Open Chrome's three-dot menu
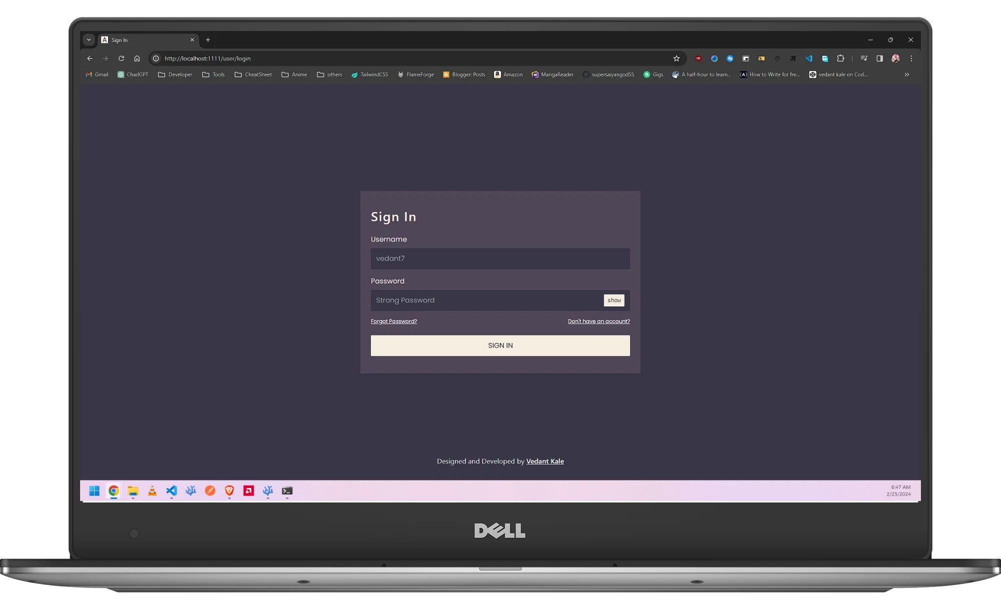The width and height of the screenshot is (1001, 607). pyautogui.click(x=912, y=58)
